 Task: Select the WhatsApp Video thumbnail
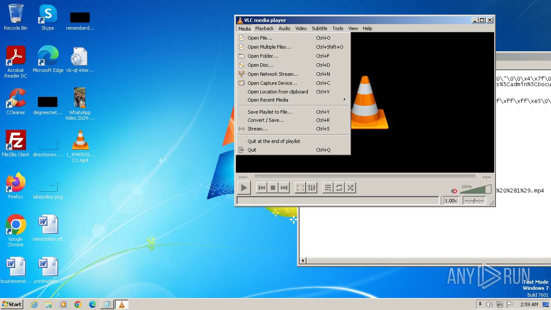click(x=80, y=104)
